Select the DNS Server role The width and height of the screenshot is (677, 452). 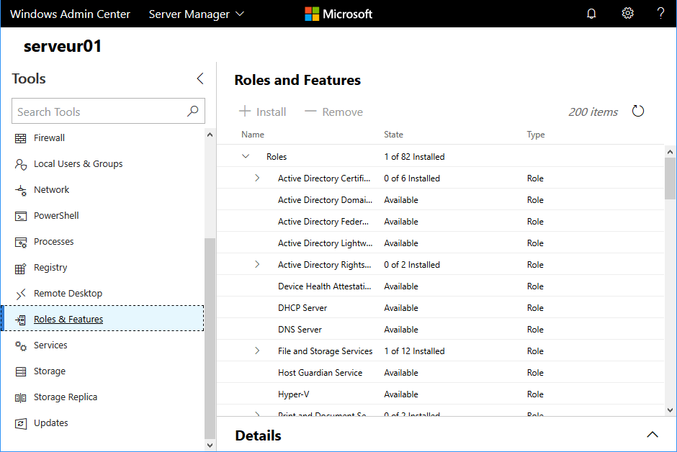[x=440, y=329]
